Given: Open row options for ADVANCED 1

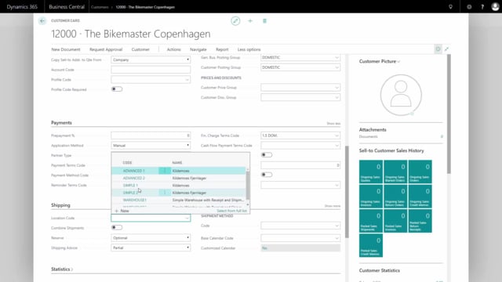Looking at the screenshot, I should 165,171.
